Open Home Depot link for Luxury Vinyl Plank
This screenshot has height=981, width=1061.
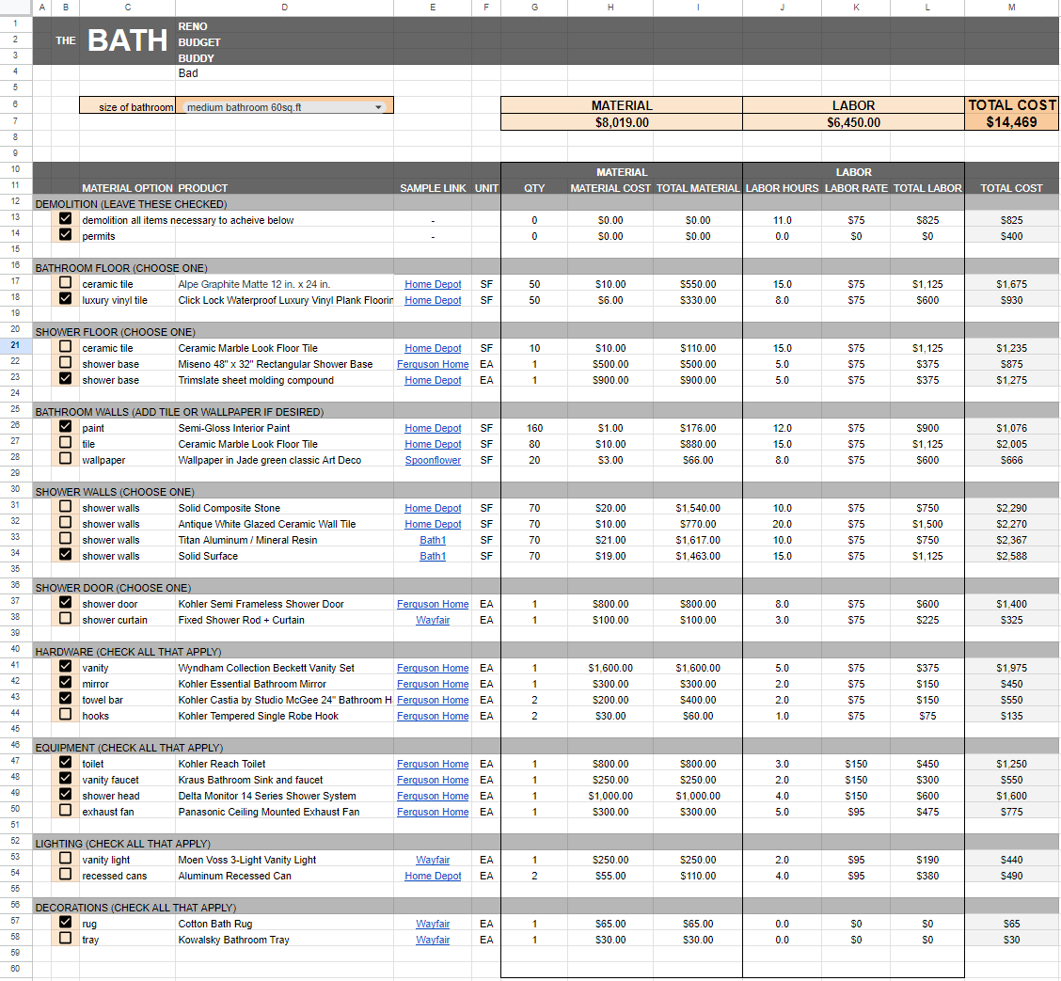433,300
